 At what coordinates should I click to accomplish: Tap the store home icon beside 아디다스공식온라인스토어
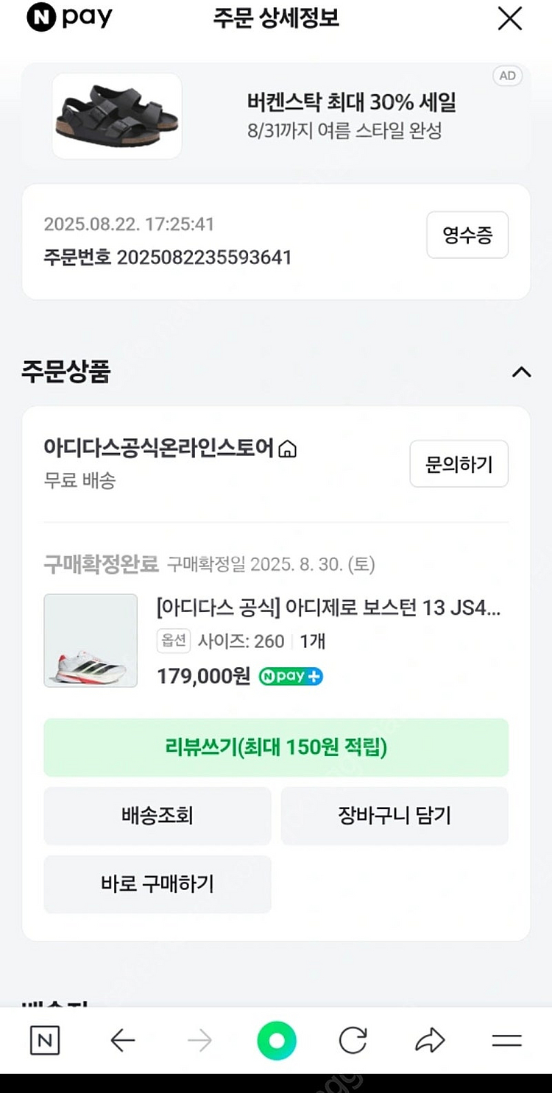(x=288, y=449)
